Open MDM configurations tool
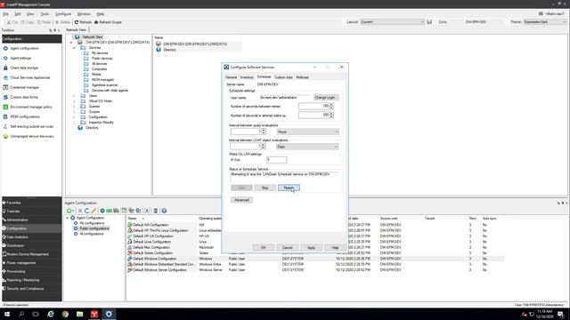The width and height of the screenshot is (570, 320). (x=25, y=116)
